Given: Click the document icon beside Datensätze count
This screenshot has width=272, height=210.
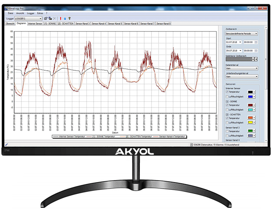Looking at the screenshot, I should 192,144.
